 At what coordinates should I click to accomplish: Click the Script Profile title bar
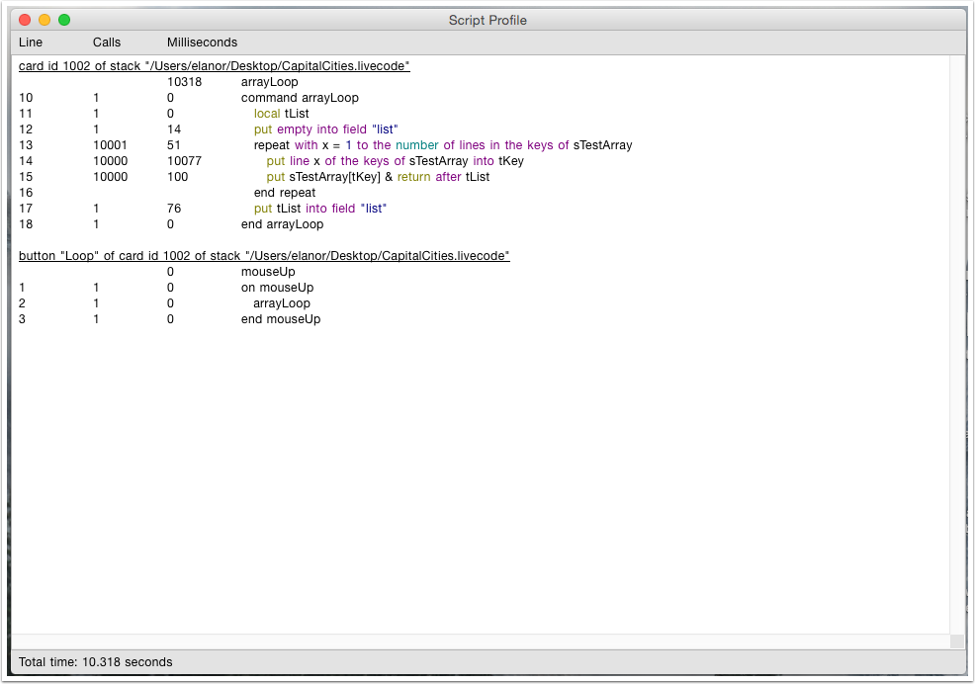coord(487,20)
